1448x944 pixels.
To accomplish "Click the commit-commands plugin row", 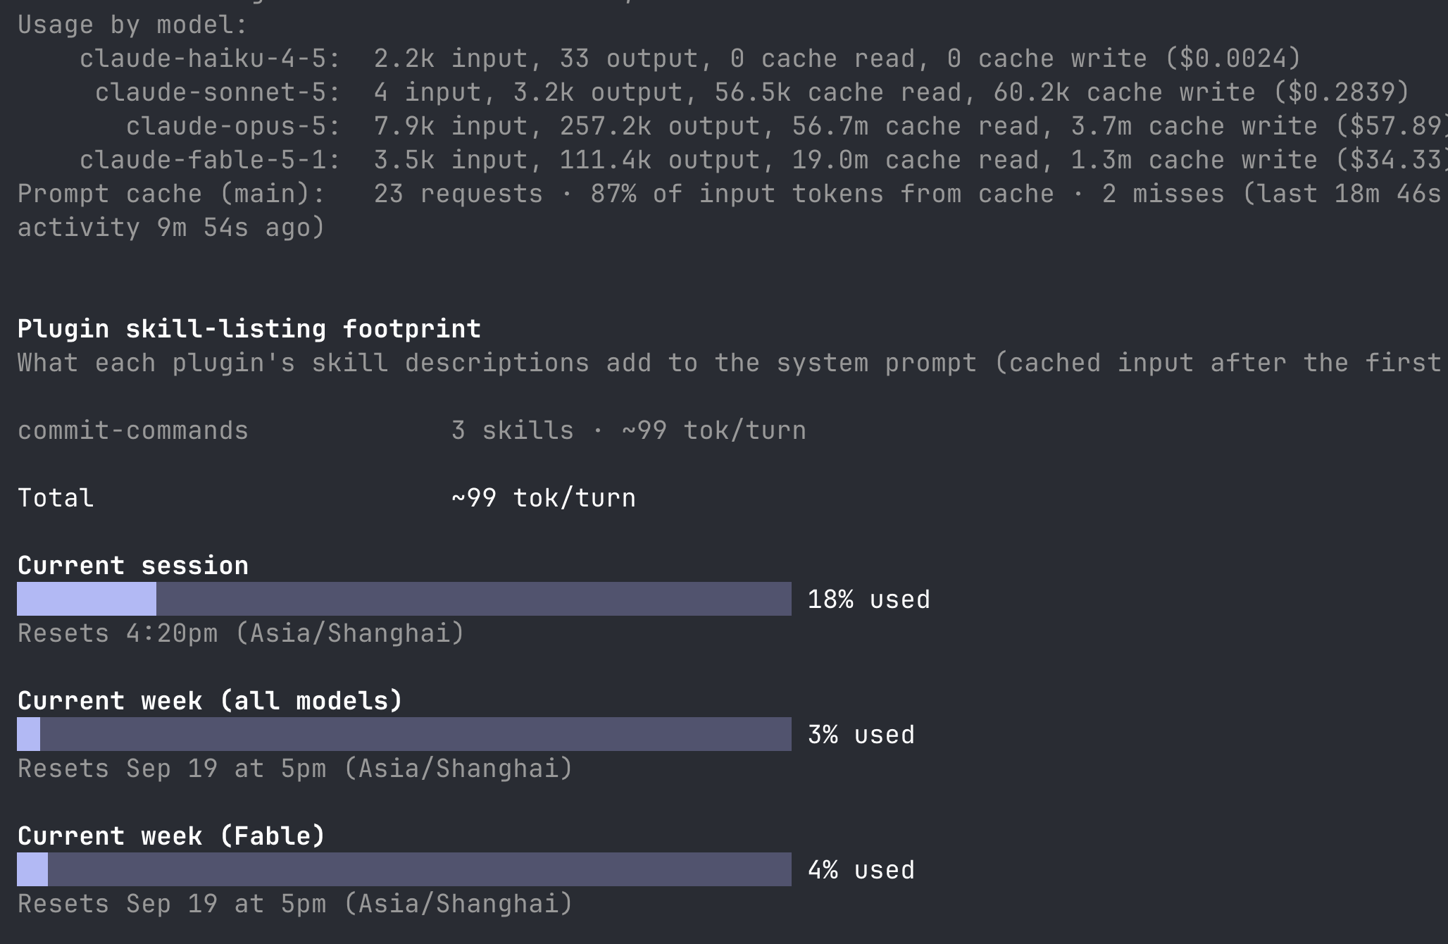I will click(412, 430).
